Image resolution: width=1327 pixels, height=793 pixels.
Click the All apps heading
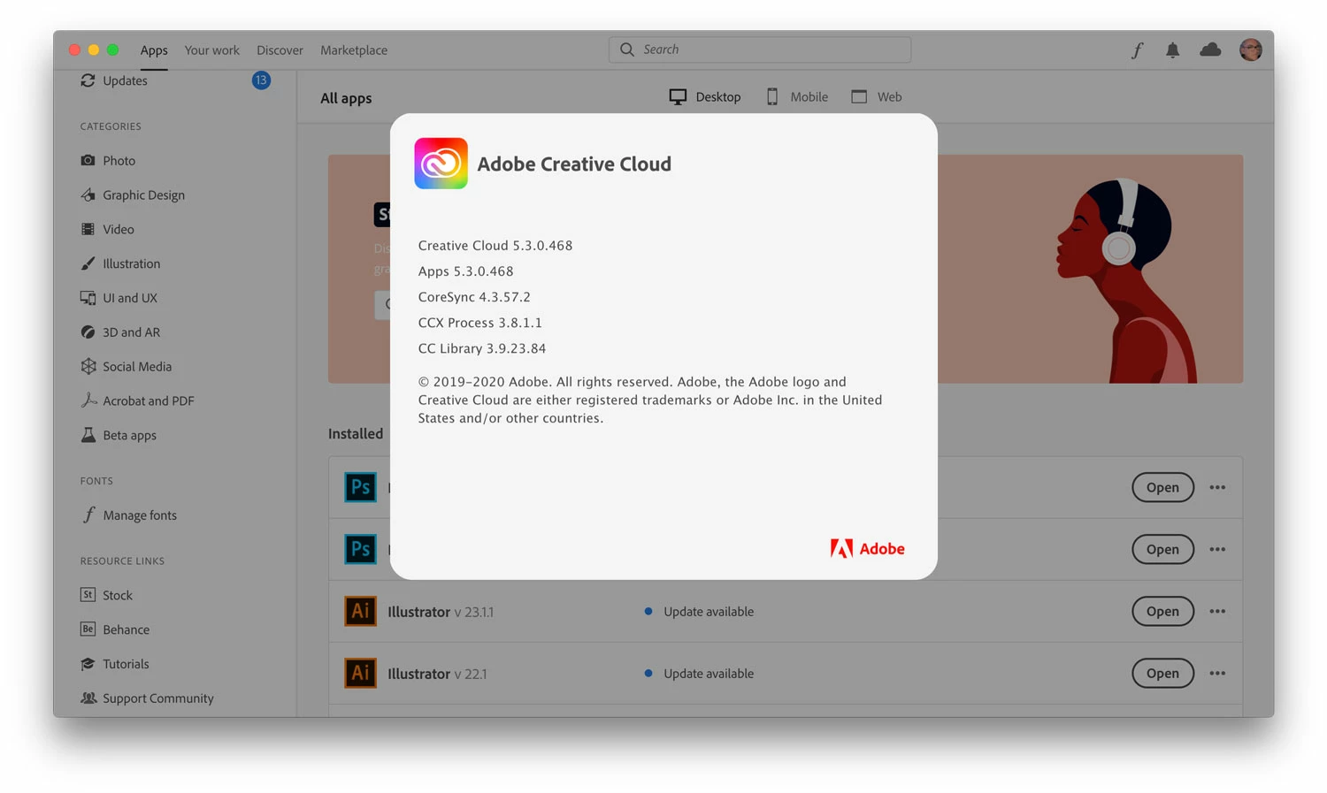(346, 98)
